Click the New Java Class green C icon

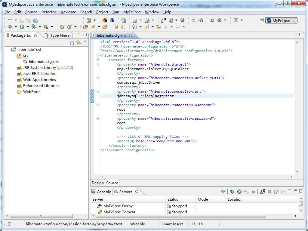click(x=69, y=27)
